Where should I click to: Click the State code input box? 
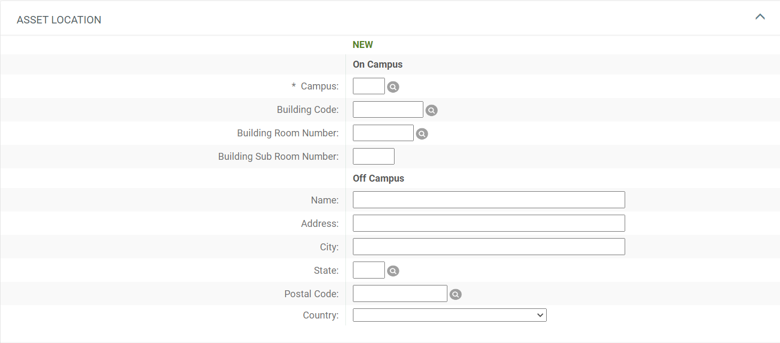point(369,271)
